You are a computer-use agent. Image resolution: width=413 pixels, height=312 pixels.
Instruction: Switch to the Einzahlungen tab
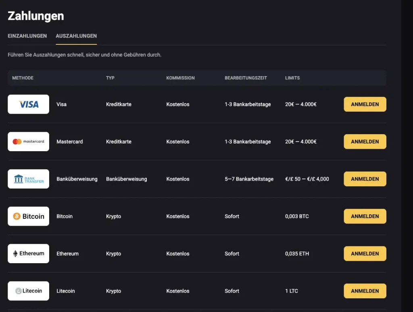click(27, 36)
